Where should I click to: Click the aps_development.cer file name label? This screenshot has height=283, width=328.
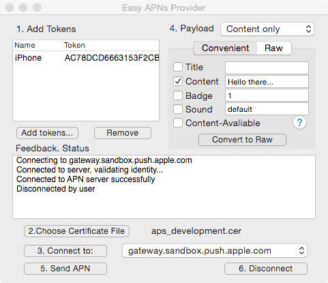pos(196,231)
